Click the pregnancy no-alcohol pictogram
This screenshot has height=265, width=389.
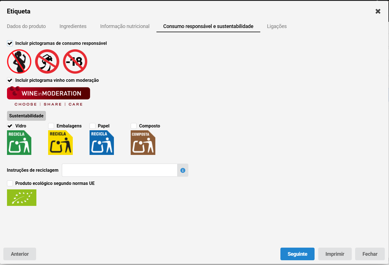tap(19, 62)
